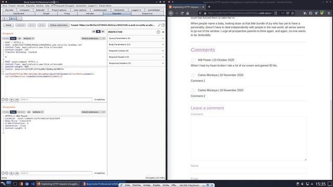Viewport: 333px width, 187px height.
Task: Open the User options tab
Action: 80,10
